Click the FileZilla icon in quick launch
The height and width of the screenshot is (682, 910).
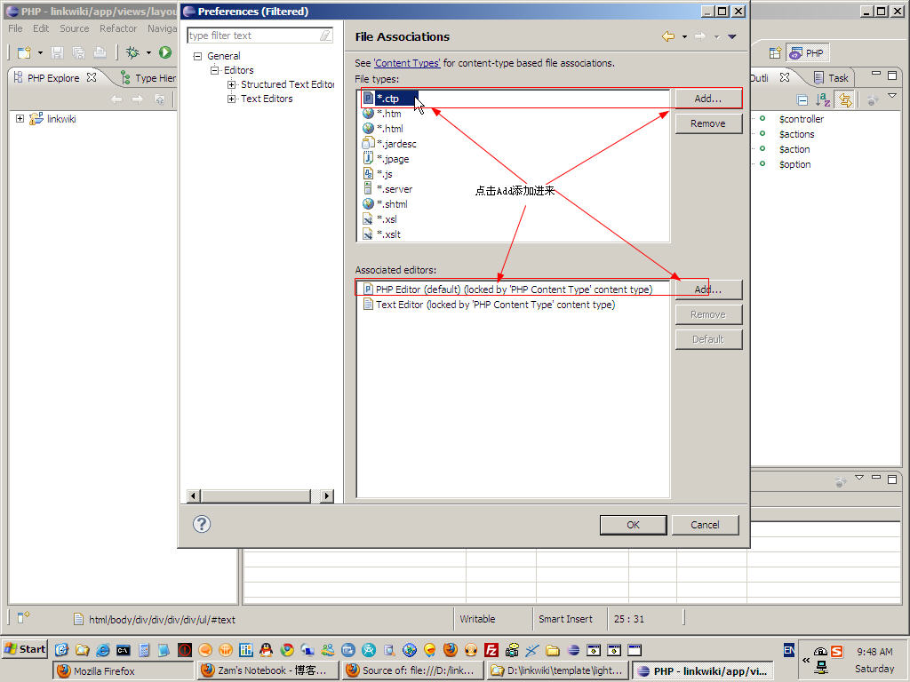tap(491, 650)
